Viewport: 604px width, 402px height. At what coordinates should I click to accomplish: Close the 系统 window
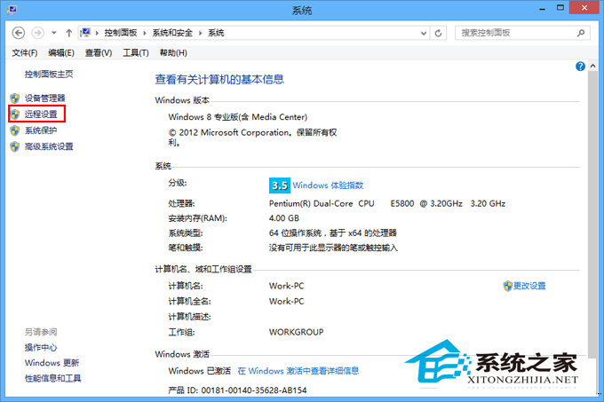(x=584, y=8)
